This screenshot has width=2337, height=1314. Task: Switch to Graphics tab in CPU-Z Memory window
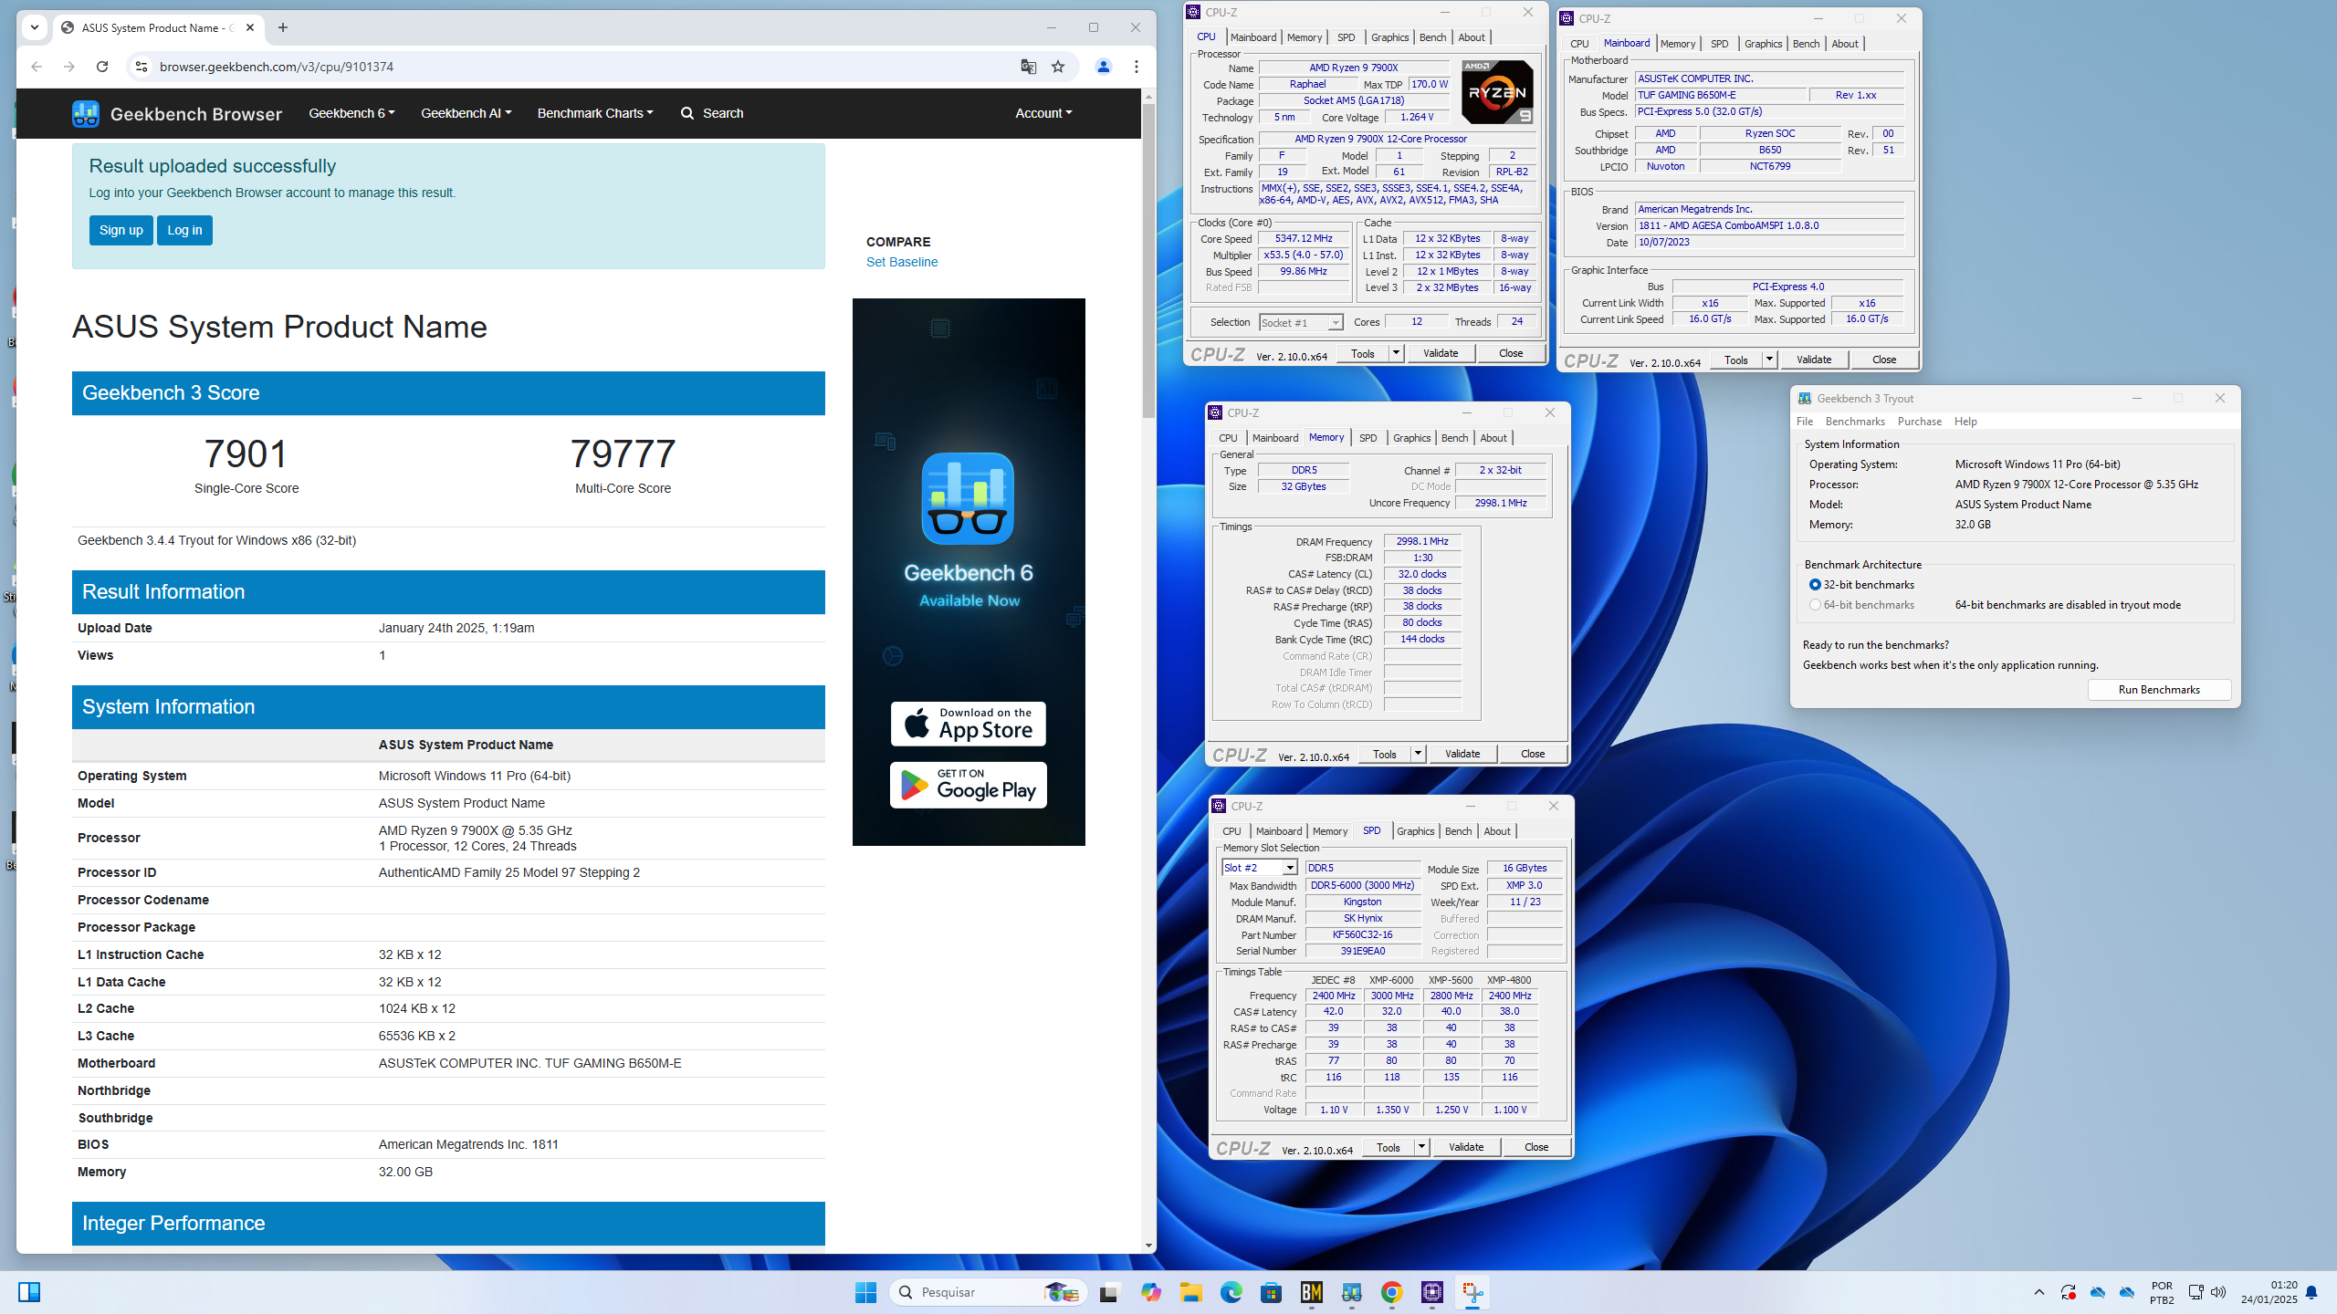pos(1411,438)
